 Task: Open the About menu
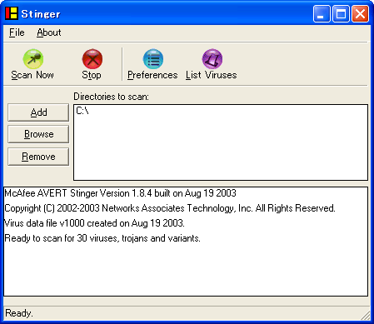pyautogui.click(x=49, y=32)
